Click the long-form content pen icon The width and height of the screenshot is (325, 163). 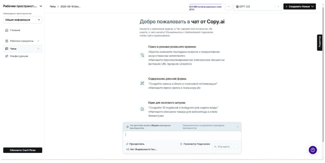point(142,83)
